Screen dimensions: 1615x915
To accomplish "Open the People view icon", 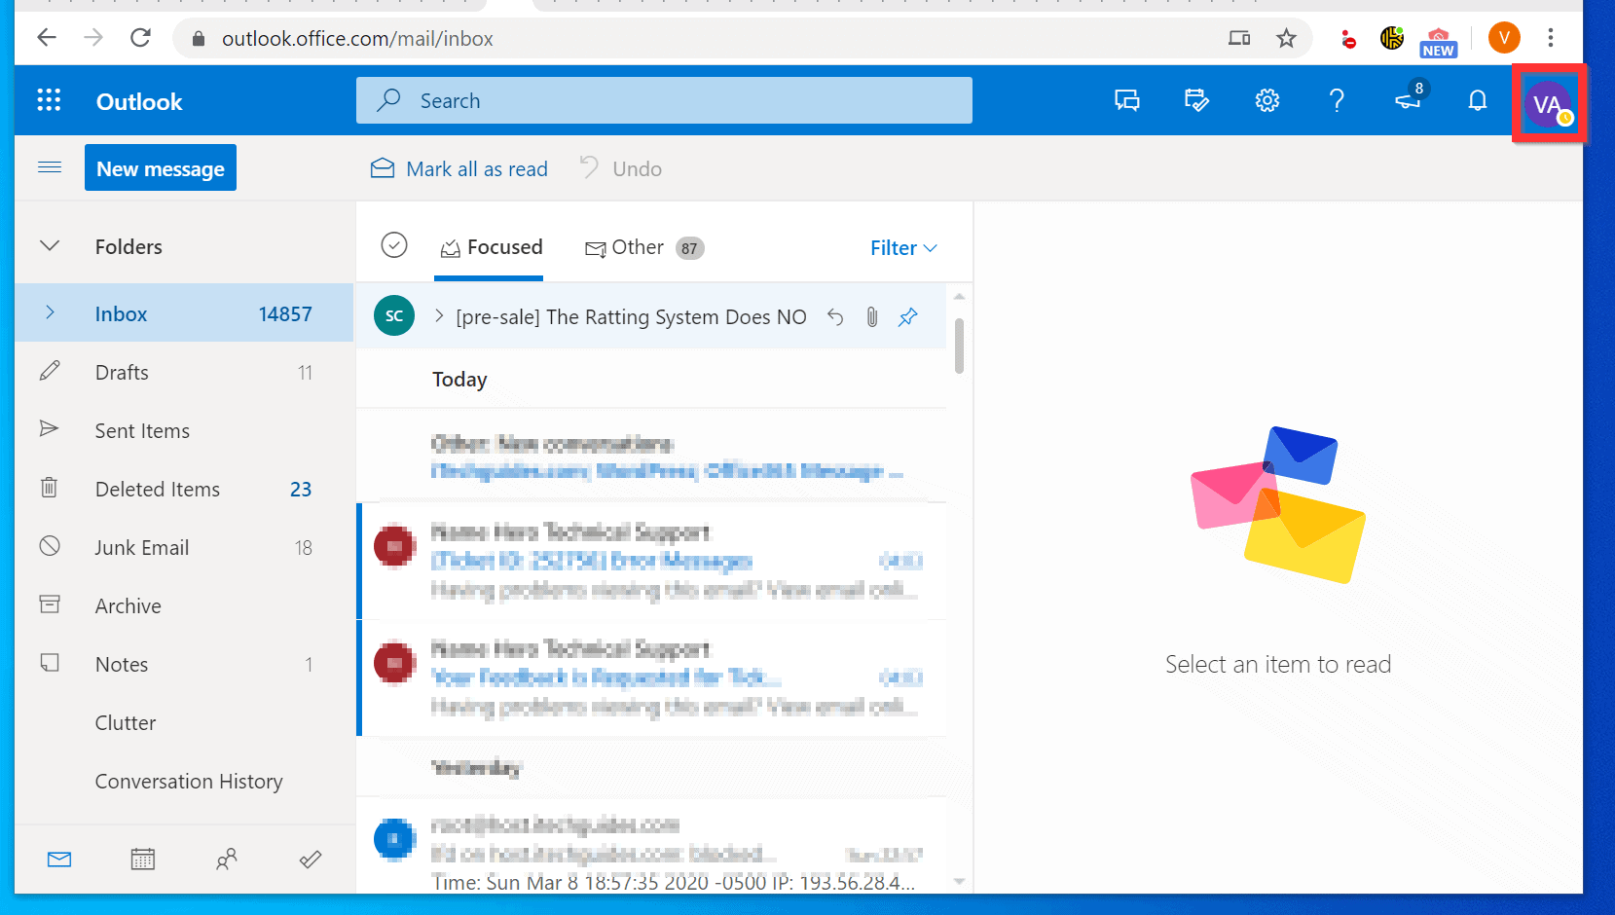I will click(x=227, y=859).
